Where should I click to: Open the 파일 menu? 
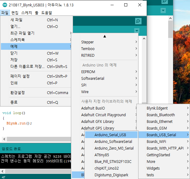click(5, 13)
